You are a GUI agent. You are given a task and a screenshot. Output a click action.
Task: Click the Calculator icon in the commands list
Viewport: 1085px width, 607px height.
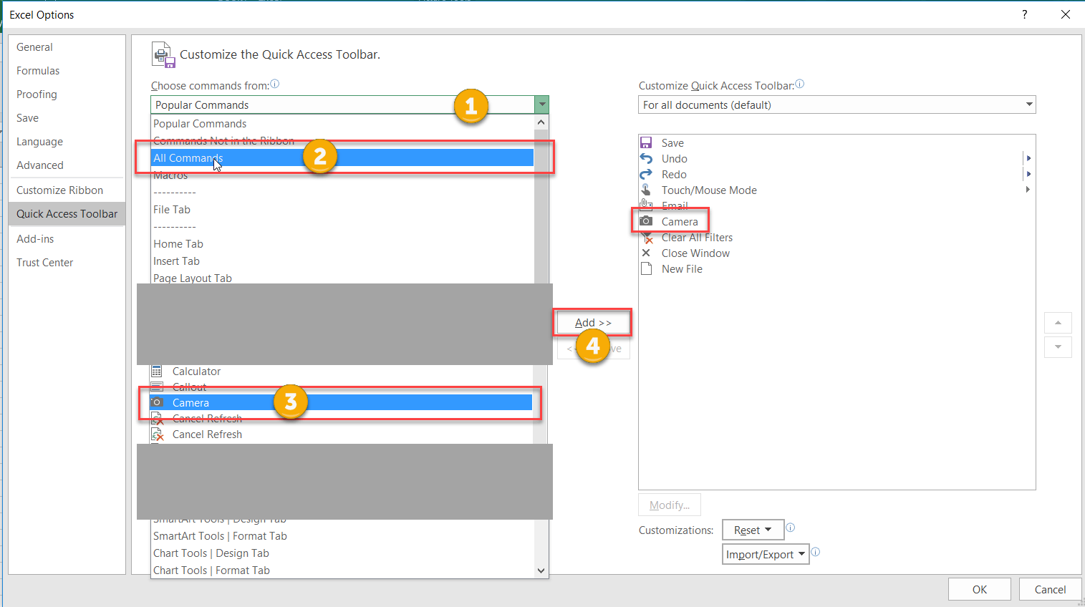pos(157,371)
